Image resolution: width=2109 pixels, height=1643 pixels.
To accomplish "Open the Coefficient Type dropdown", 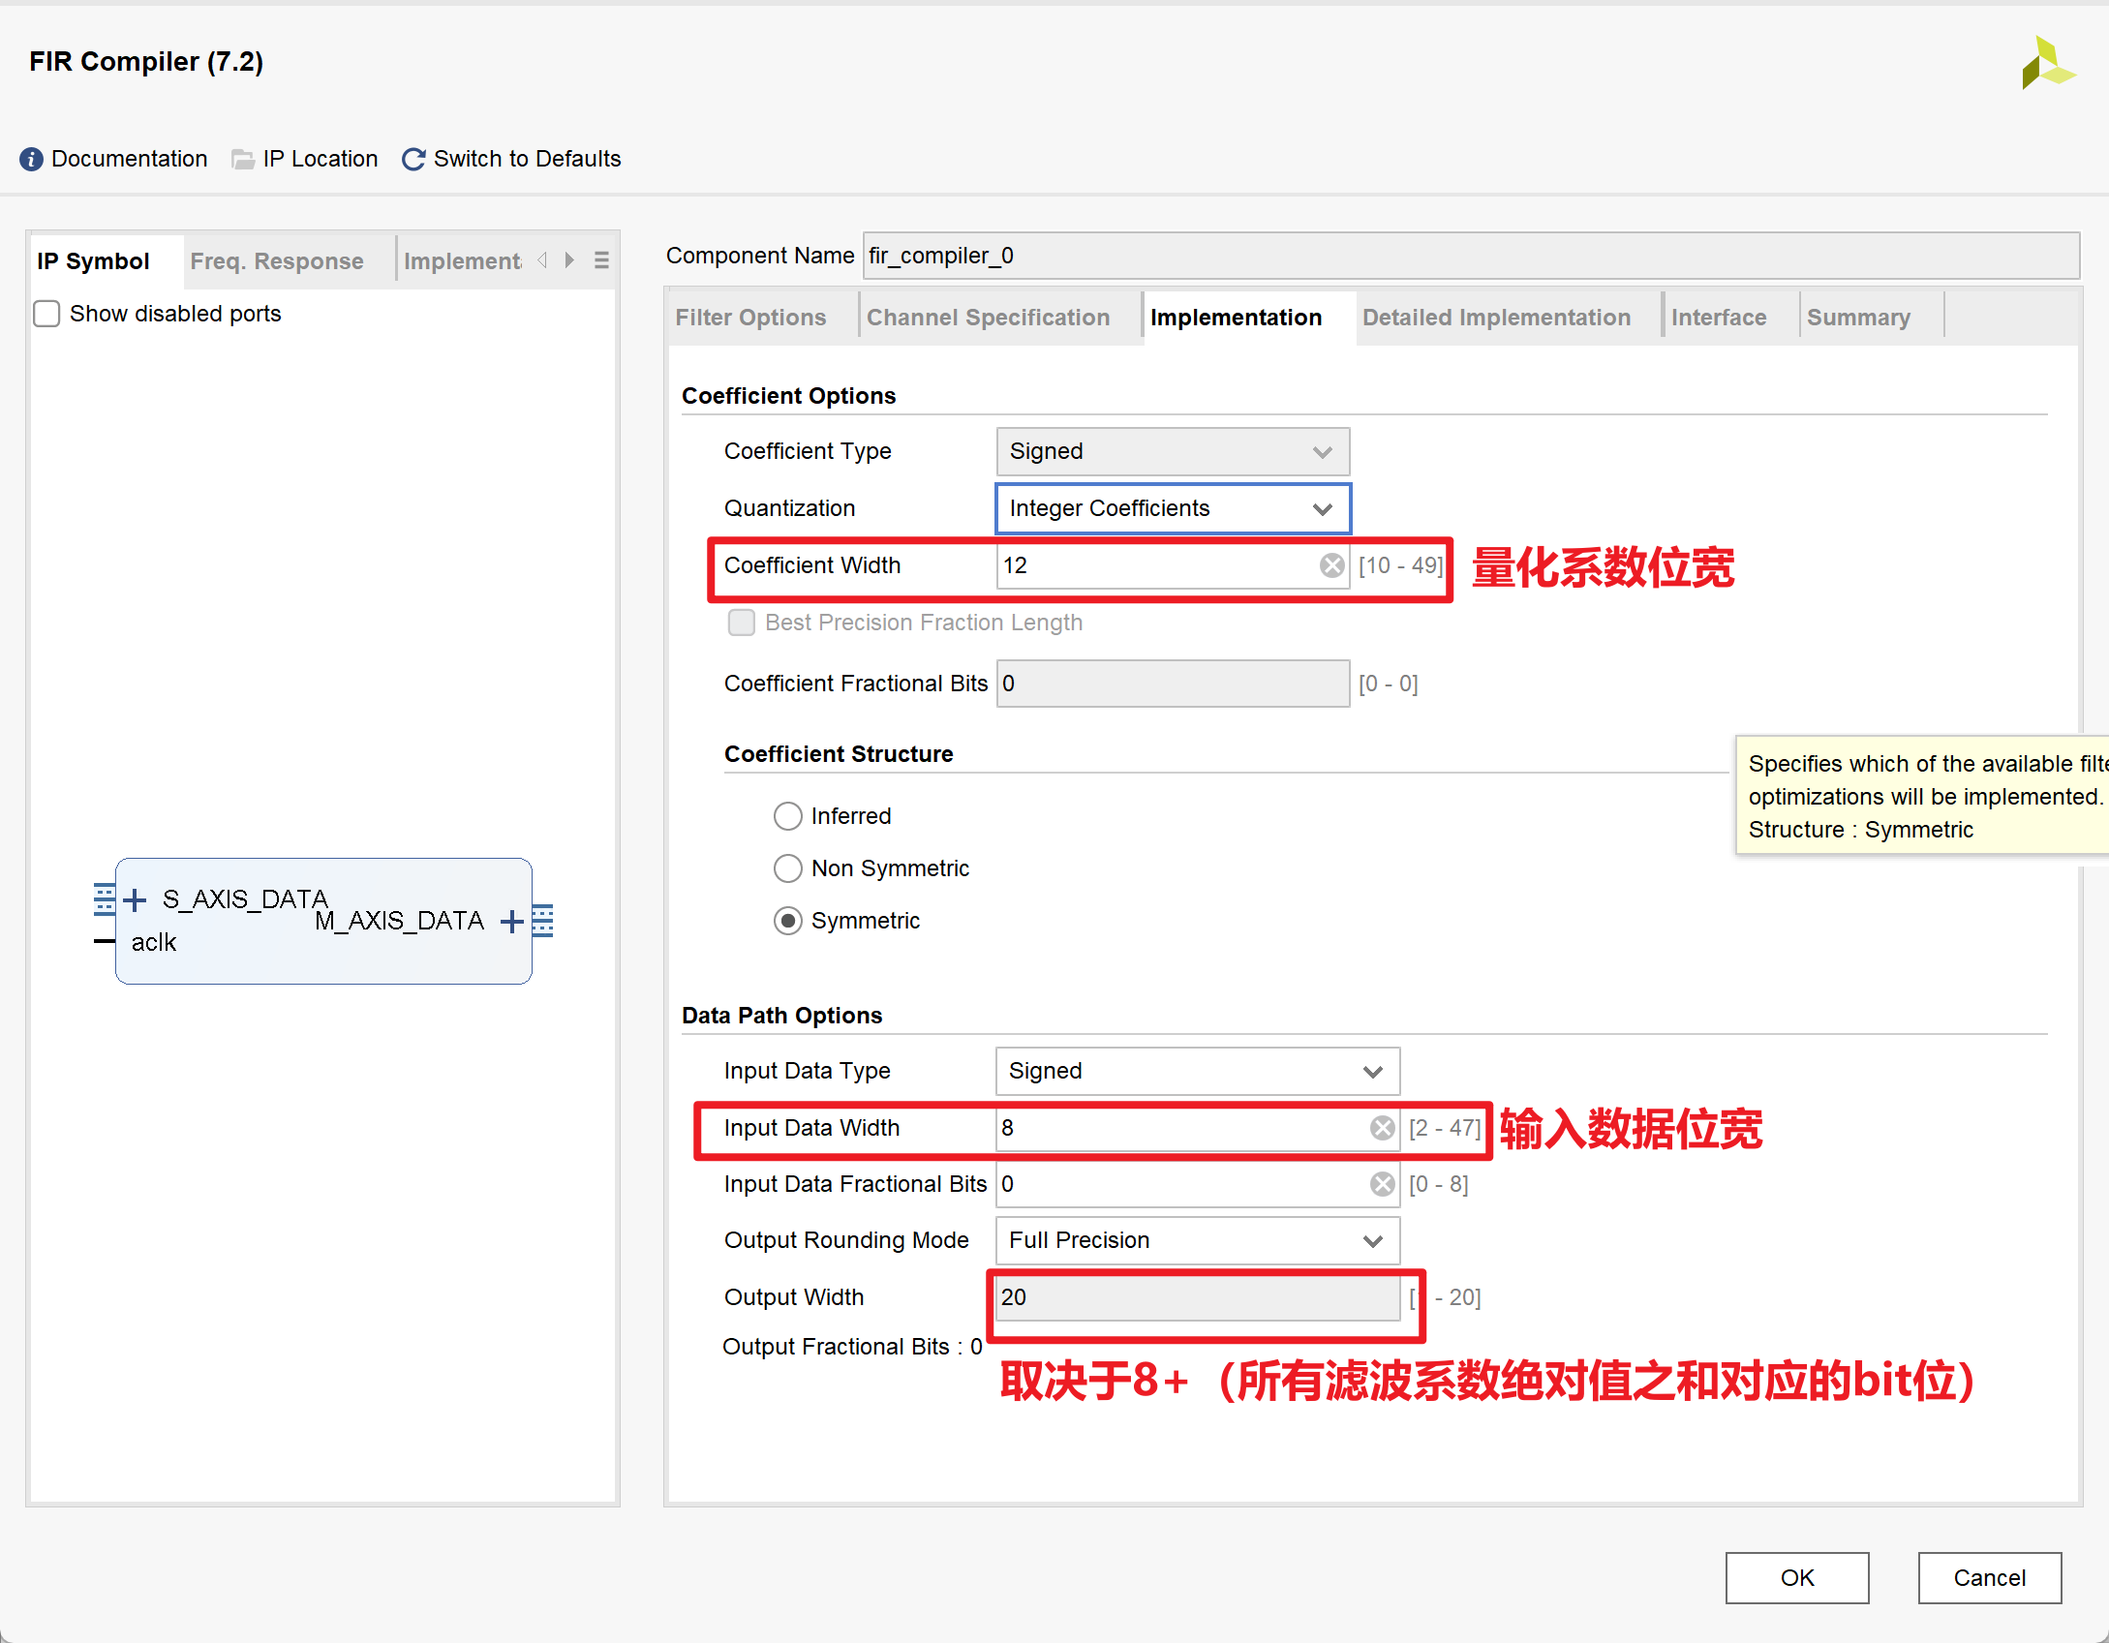I will pyautogui.click(x=1173, y=452).
